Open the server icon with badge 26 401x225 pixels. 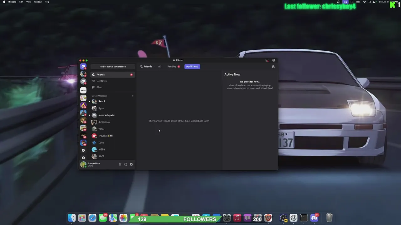83,105
